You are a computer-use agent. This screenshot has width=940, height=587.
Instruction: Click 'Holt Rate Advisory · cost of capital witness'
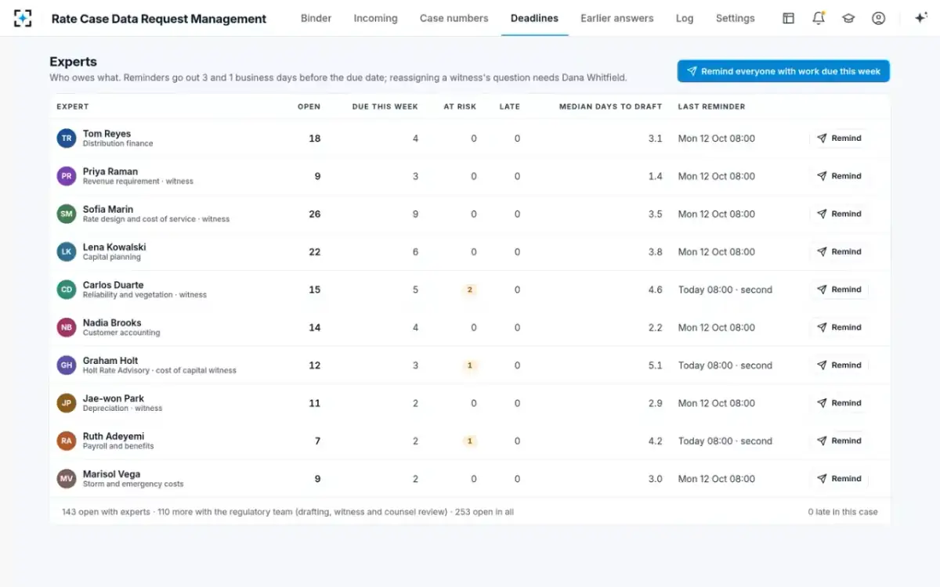[160, 370]
